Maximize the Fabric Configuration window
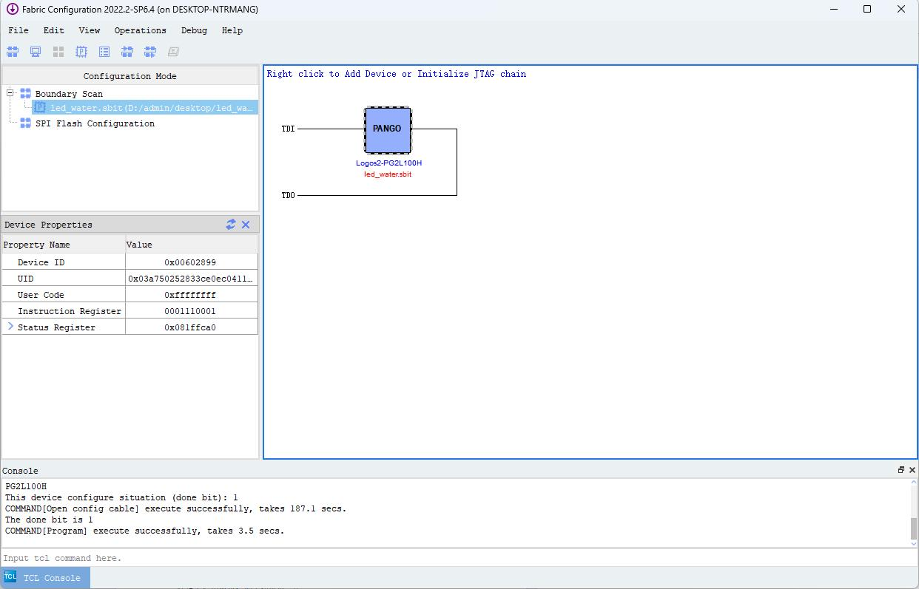The image size is (919, 589). pos(867,10)
